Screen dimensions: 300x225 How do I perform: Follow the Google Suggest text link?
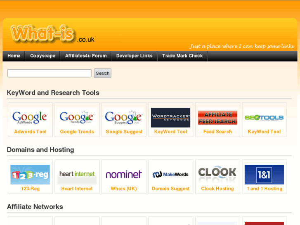coord(124,132)
